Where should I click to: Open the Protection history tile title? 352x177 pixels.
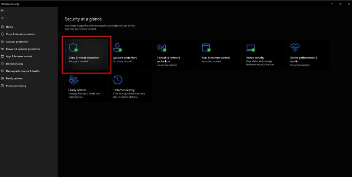[124, 90]
